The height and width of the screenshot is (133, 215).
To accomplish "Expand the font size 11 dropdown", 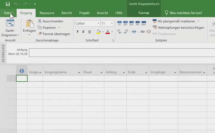I will coord(112,23).
